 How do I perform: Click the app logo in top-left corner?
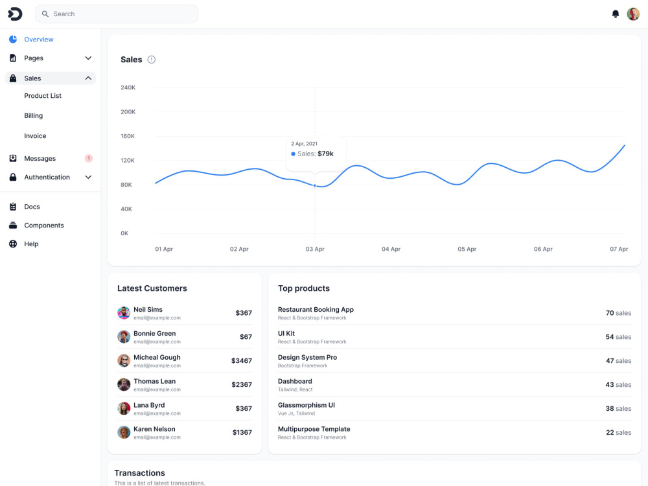15,14
